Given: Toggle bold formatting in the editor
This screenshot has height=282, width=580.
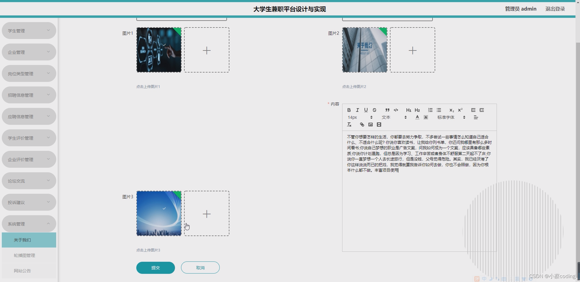Looking at the screenshot, I should pyautogui.click(x=349, y=110).
